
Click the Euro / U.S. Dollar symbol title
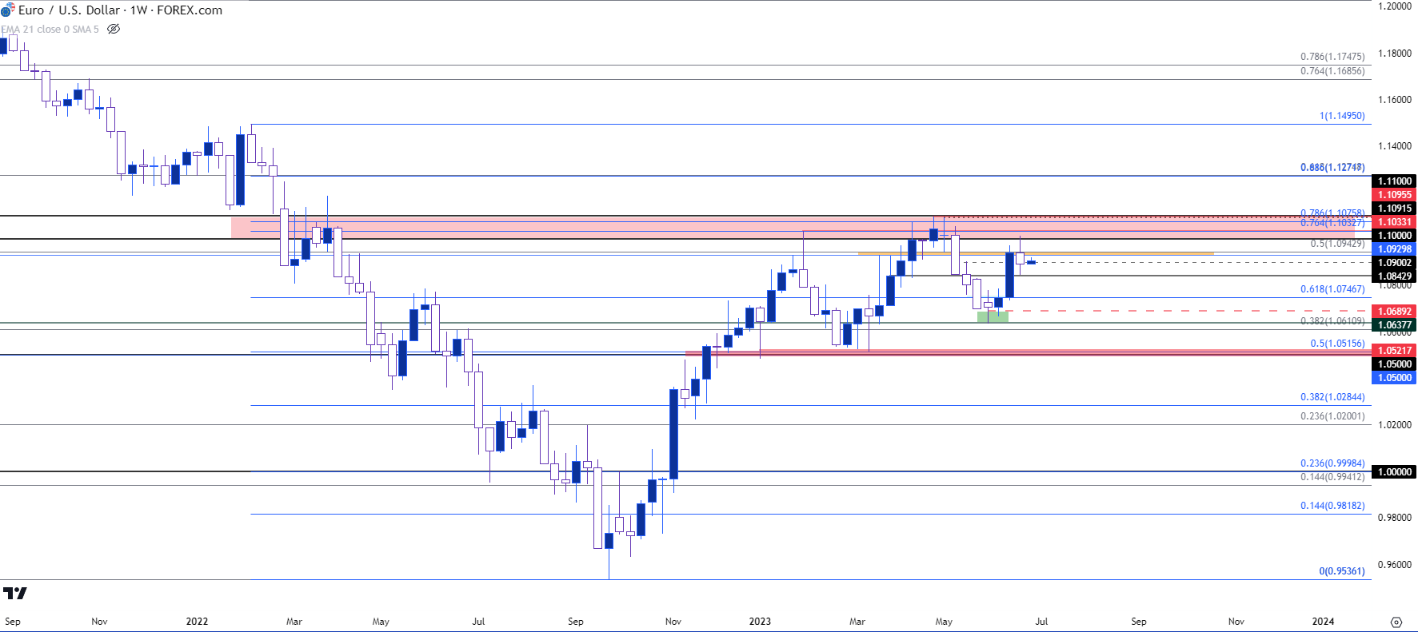pos(120,10)
